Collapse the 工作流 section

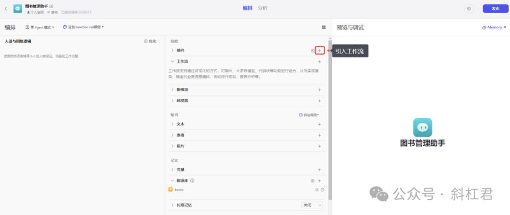point(172,61)
